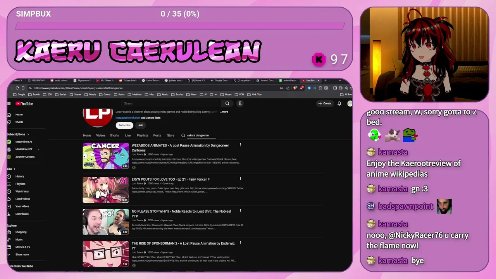
Task: Switch to the channel Shorts tab
Action: tap(114, 136)
